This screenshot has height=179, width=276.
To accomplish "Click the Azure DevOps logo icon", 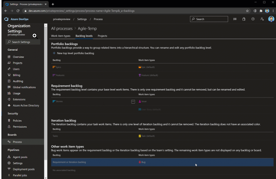I will pos(6,19).
